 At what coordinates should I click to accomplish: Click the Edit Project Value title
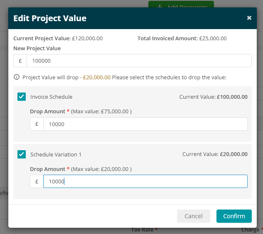pos(50,18)
